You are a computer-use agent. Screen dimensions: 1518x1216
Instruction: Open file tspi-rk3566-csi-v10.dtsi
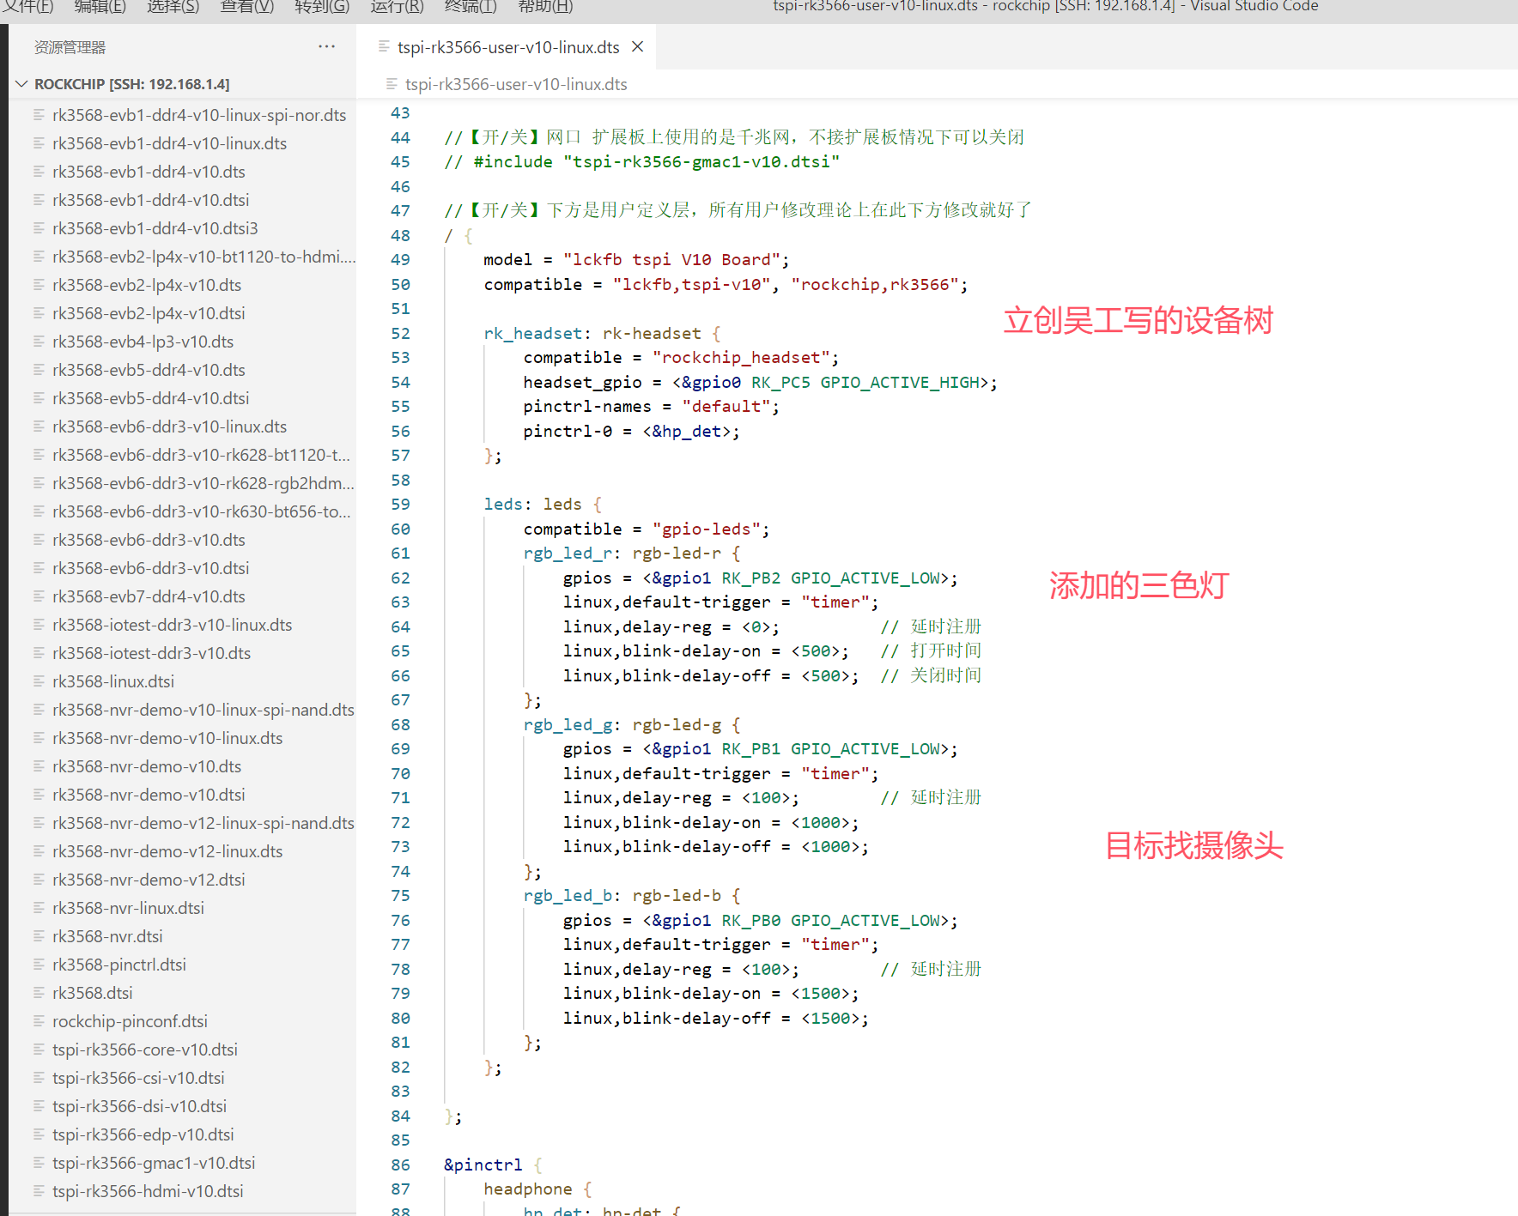[138, 1078]
